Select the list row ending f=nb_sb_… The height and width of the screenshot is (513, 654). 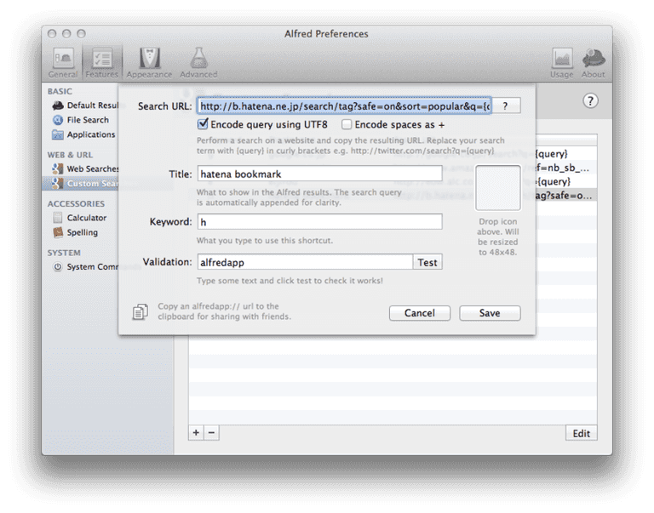click(566, 168)
